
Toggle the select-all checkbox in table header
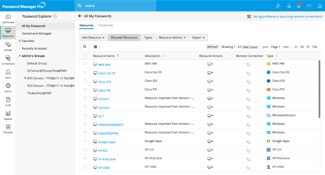pos(85,56)
